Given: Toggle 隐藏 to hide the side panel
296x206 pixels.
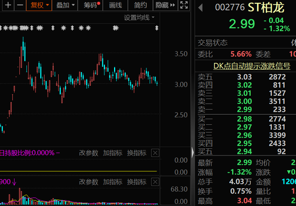Looking at the screenshot, I should [x=165, y=5].
